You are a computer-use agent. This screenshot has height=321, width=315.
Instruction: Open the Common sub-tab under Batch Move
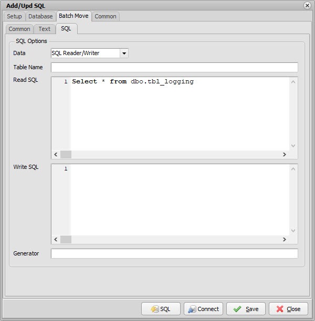point(19,29)
